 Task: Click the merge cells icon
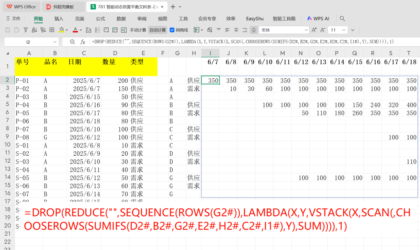196,30
